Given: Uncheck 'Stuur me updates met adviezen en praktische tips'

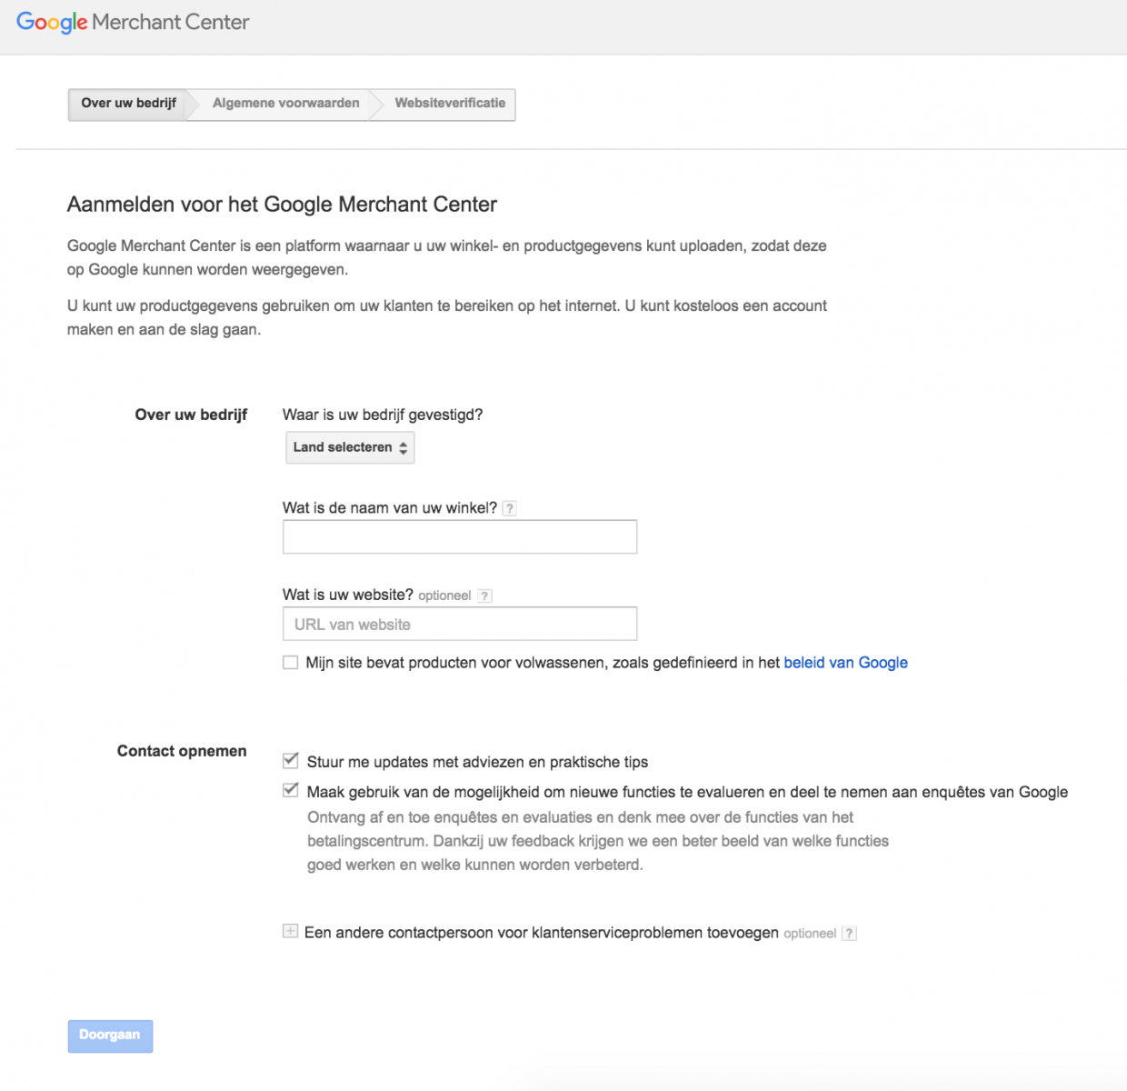Looking at the screenshot, I should pyautogui.click(x=290, y=761).
